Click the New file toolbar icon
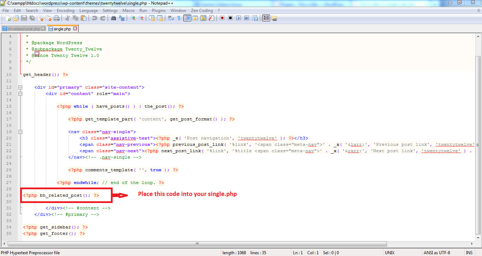Viewport: 482px width, 256px height. (x=8, y=18)
